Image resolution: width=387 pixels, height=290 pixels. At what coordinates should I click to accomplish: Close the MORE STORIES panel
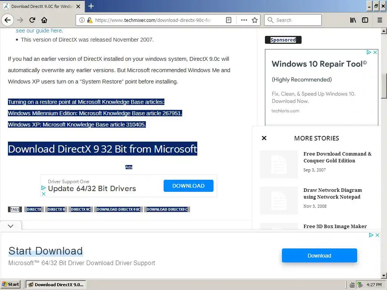point(264,138)
